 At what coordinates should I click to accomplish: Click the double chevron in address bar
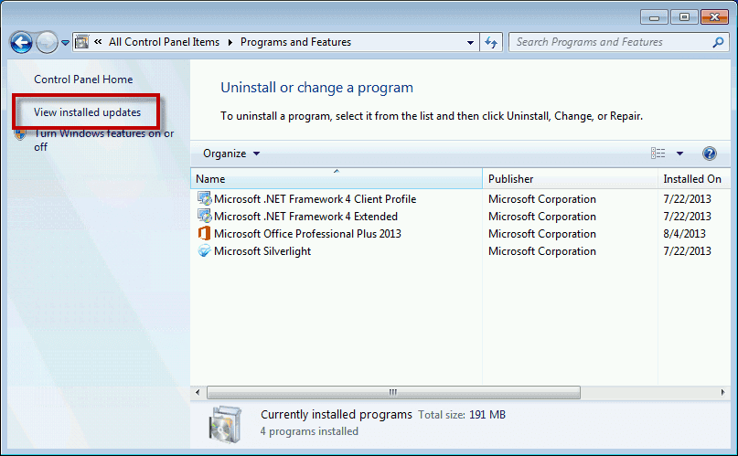pyautogui.click(x=98, y=42)
